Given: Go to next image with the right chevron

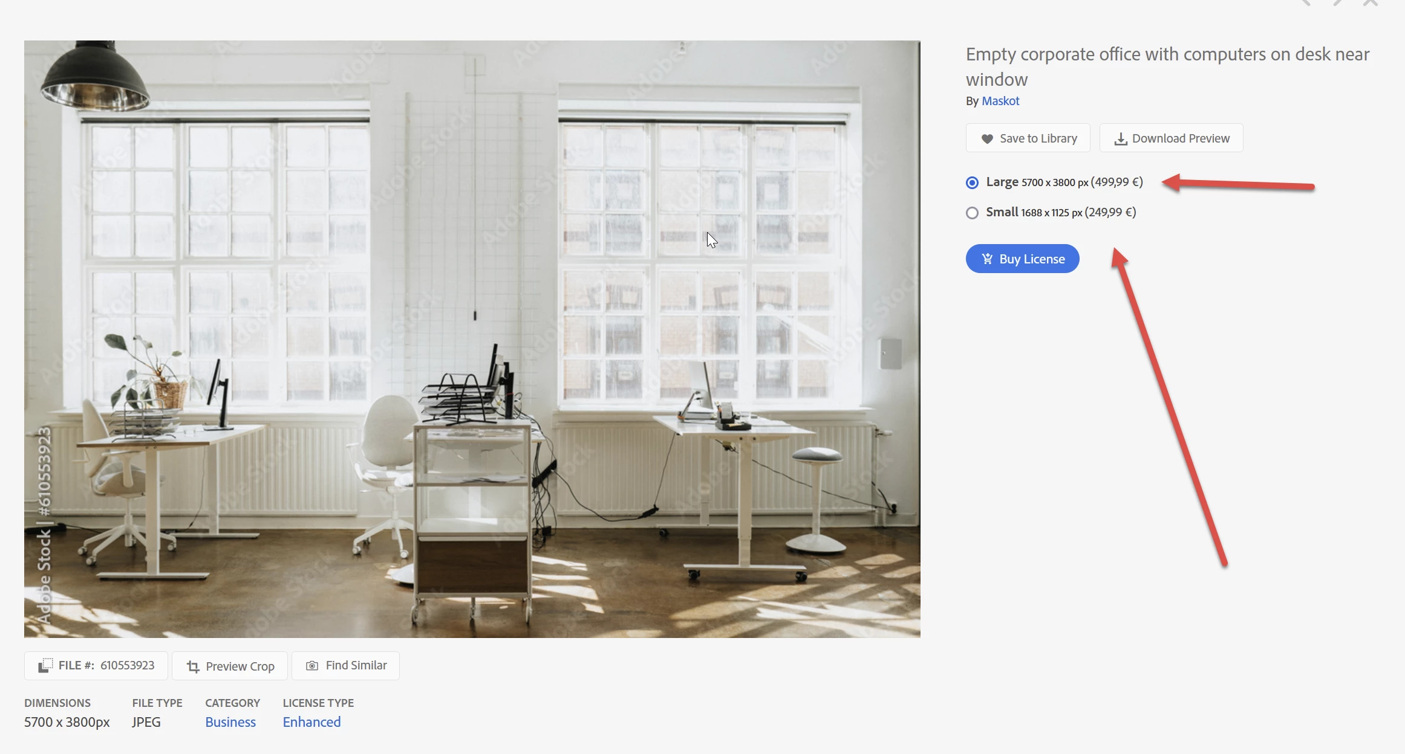Looking at the screenshot, I should [x=1338, y=2].
